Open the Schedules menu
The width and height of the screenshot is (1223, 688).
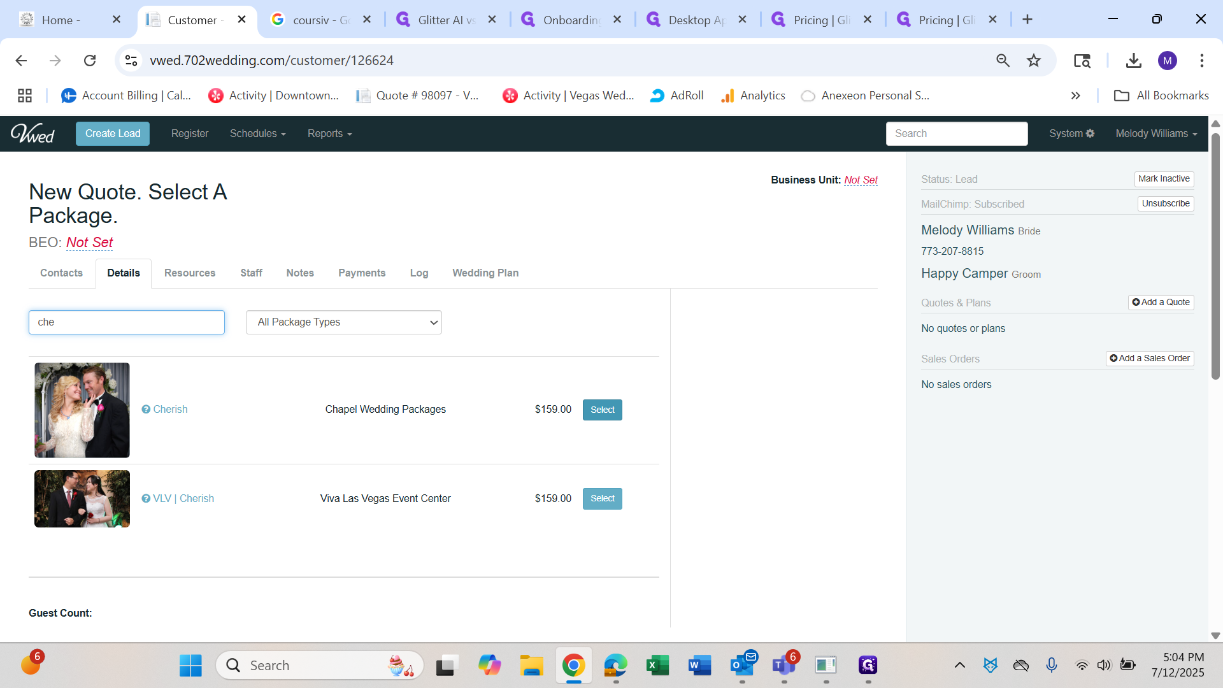click(257, 133)
